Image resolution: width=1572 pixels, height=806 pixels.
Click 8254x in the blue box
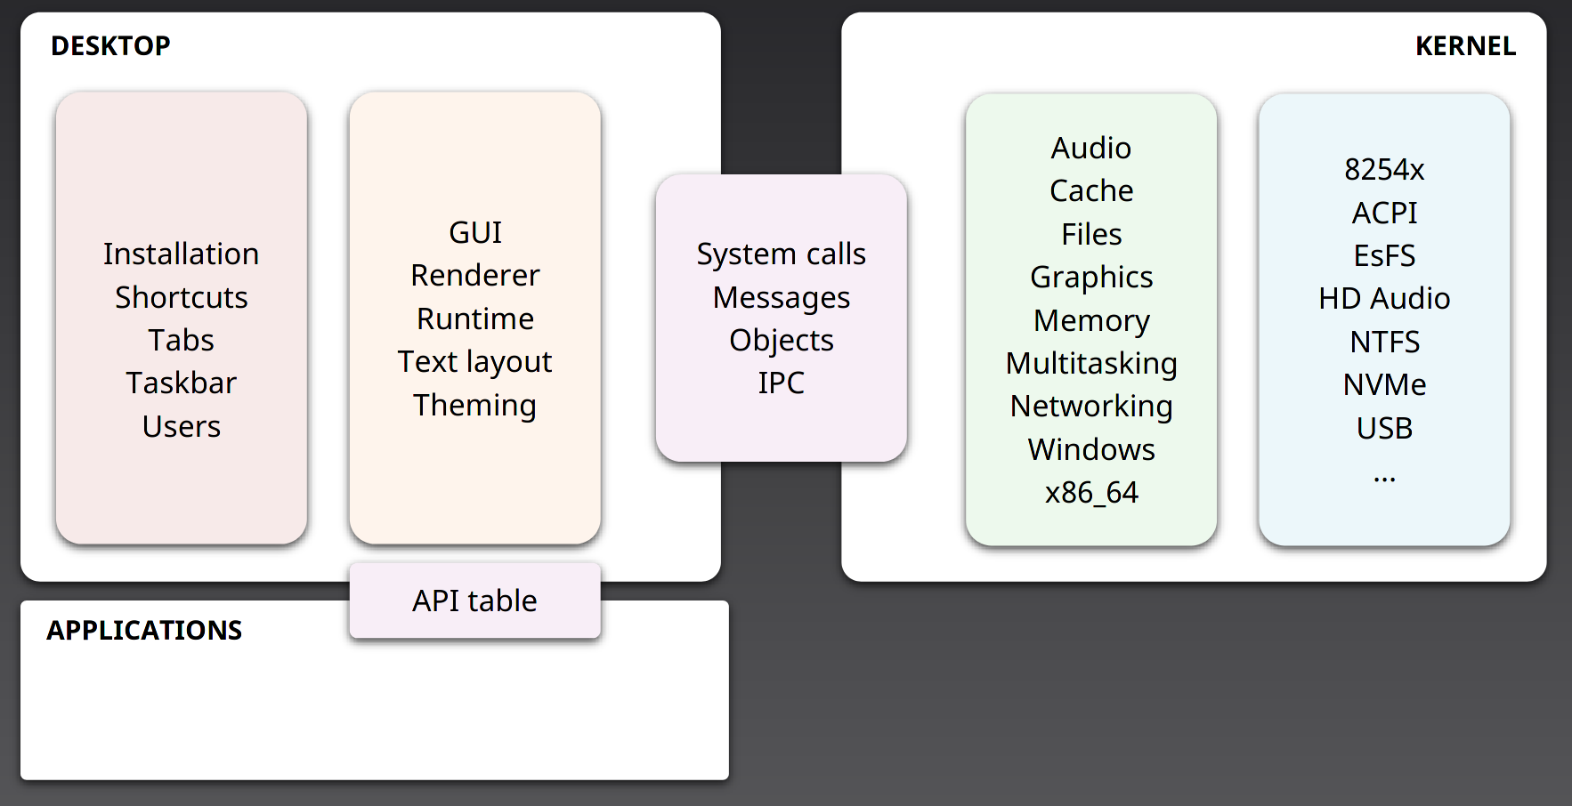[1383, 169]
